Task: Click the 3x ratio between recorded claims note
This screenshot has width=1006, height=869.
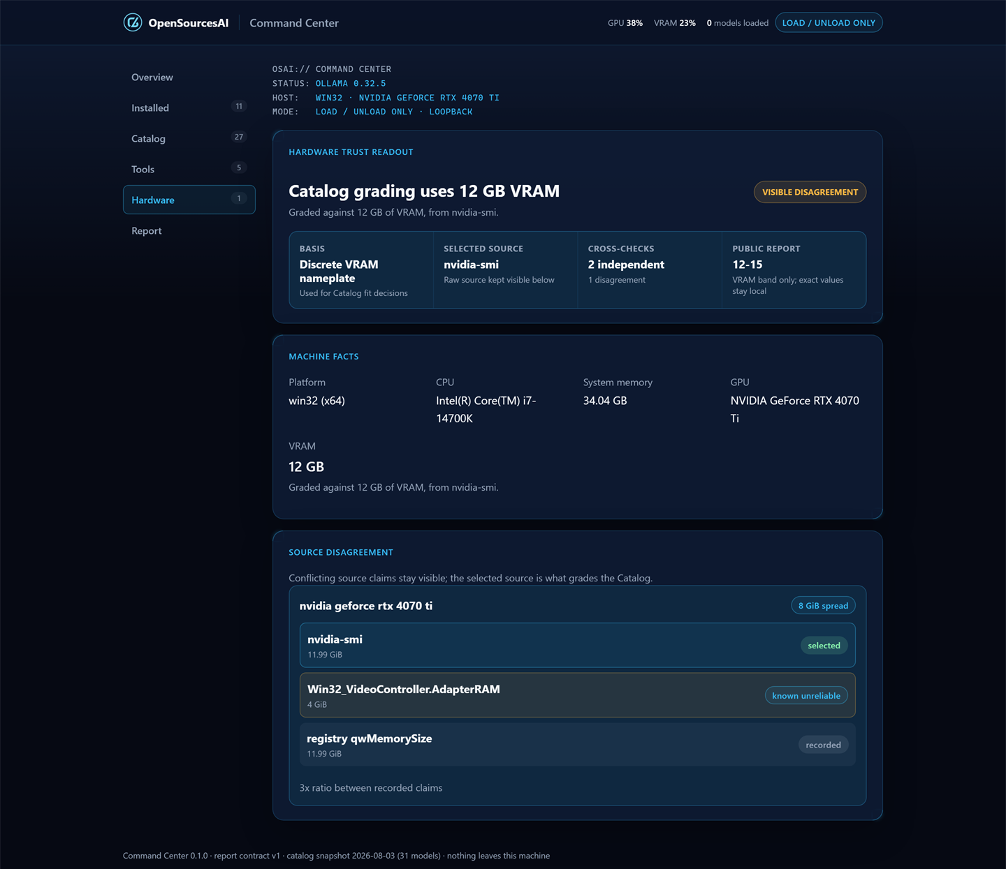Action: click(x=371, y=788)
